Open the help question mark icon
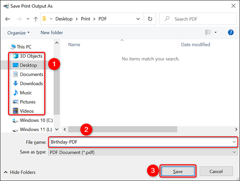 point(231,32)
